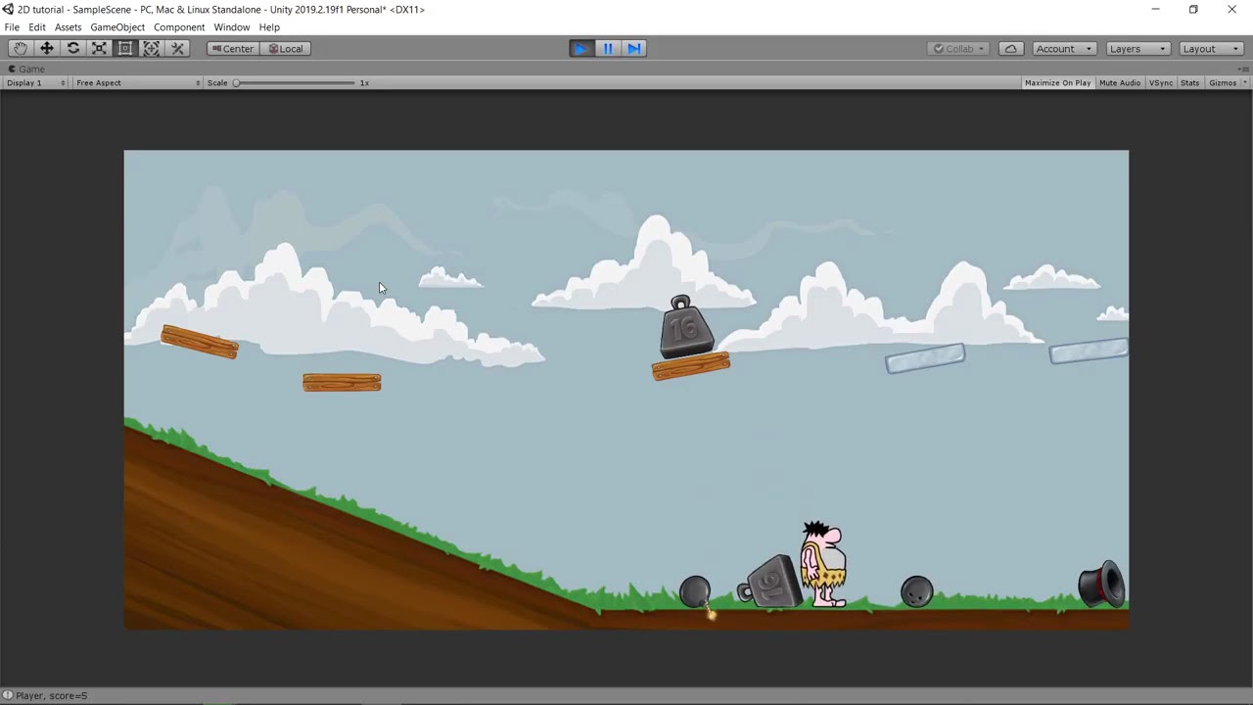The height and width of the screenshot is (705, 1253).
Task: Select the Rect tool
Action: point(125,48)
